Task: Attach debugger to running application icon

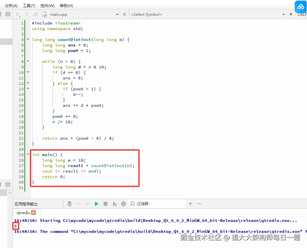Action: (x=115, y=204)
